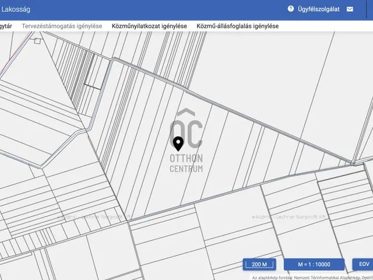Image resolution: width=373 pixels, height=280 pixels.
Task: Click the partially visible leftmost menu tab
Action: coord(5,26)
